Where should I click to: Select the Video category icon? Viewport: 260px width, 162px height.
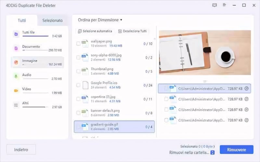[16, 91]
